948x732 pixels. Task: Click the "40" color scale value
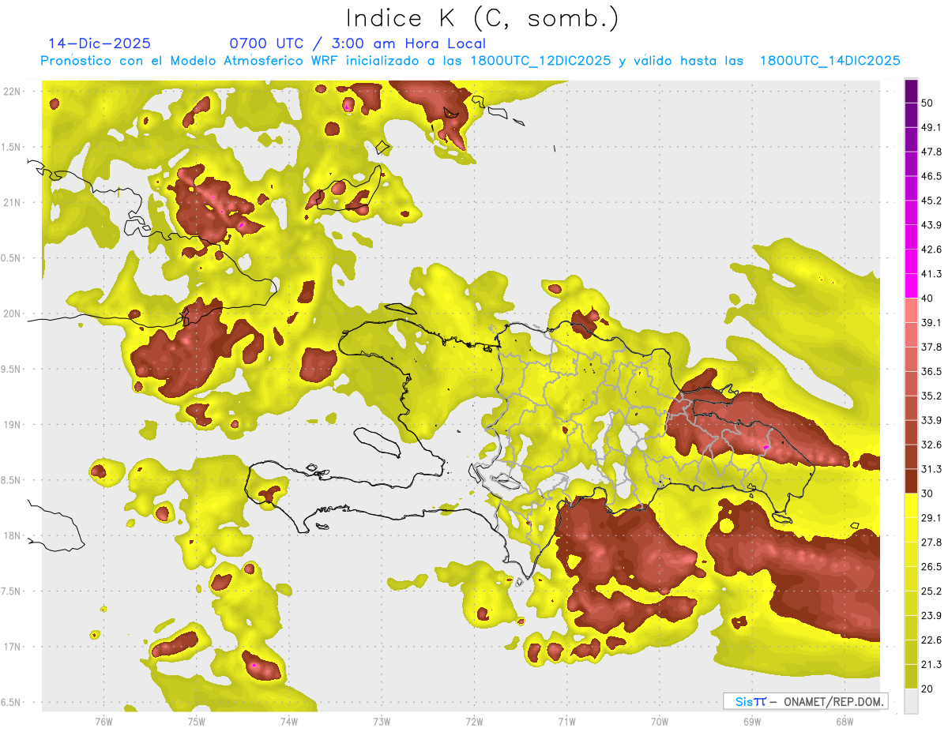927,298
